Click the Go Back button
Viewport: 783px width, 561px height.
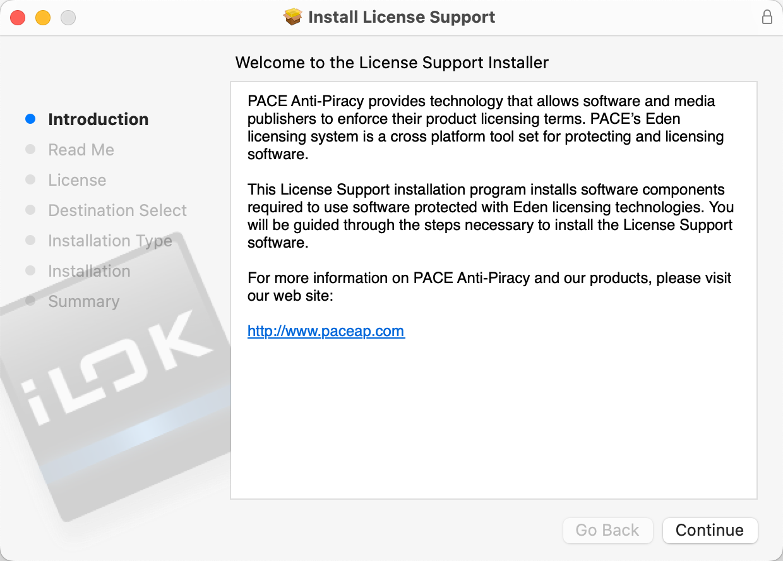point(607,530)
